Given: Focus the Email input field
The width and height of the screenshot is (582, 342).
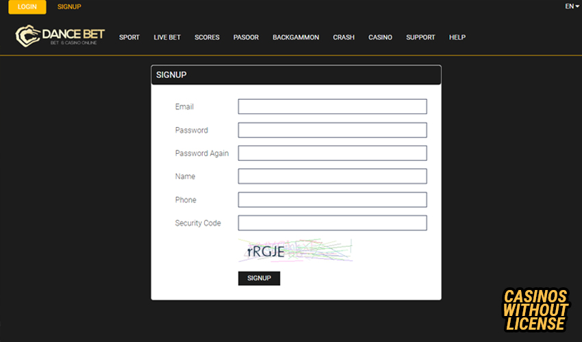Looking at the screenshot, I should 332,107.
